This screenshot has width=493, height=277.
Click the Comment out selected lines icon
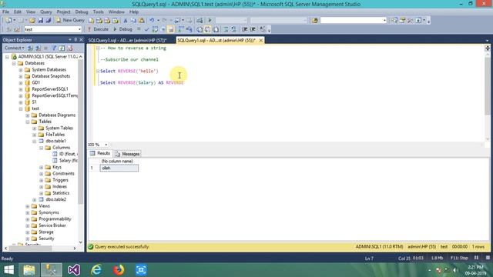click(x=226, y=29)
